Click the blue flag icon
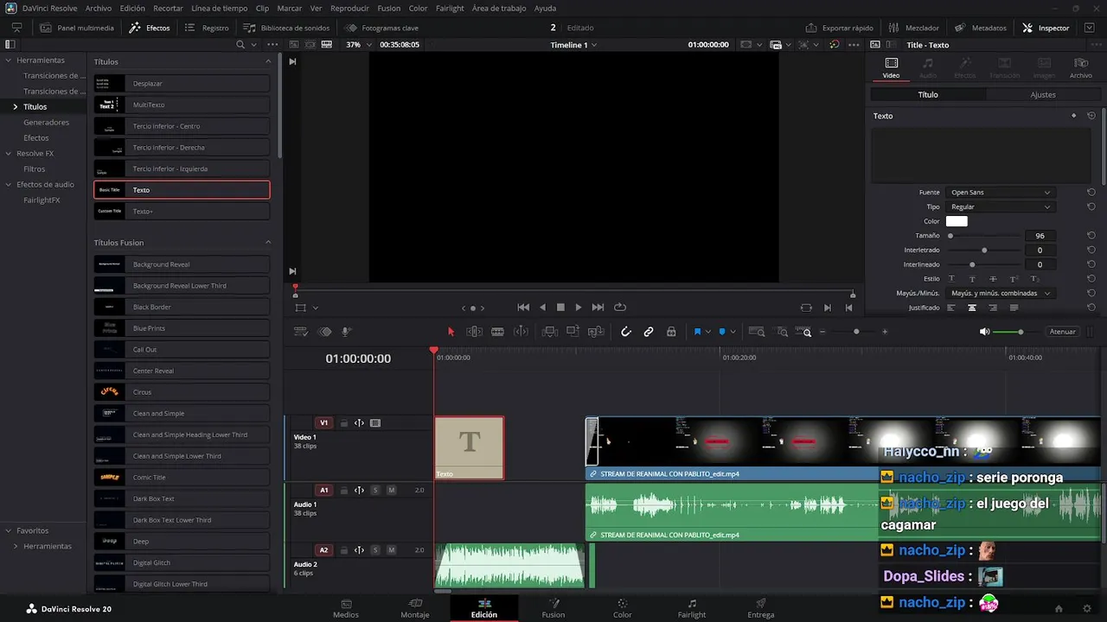 click(x=697, y=332)
